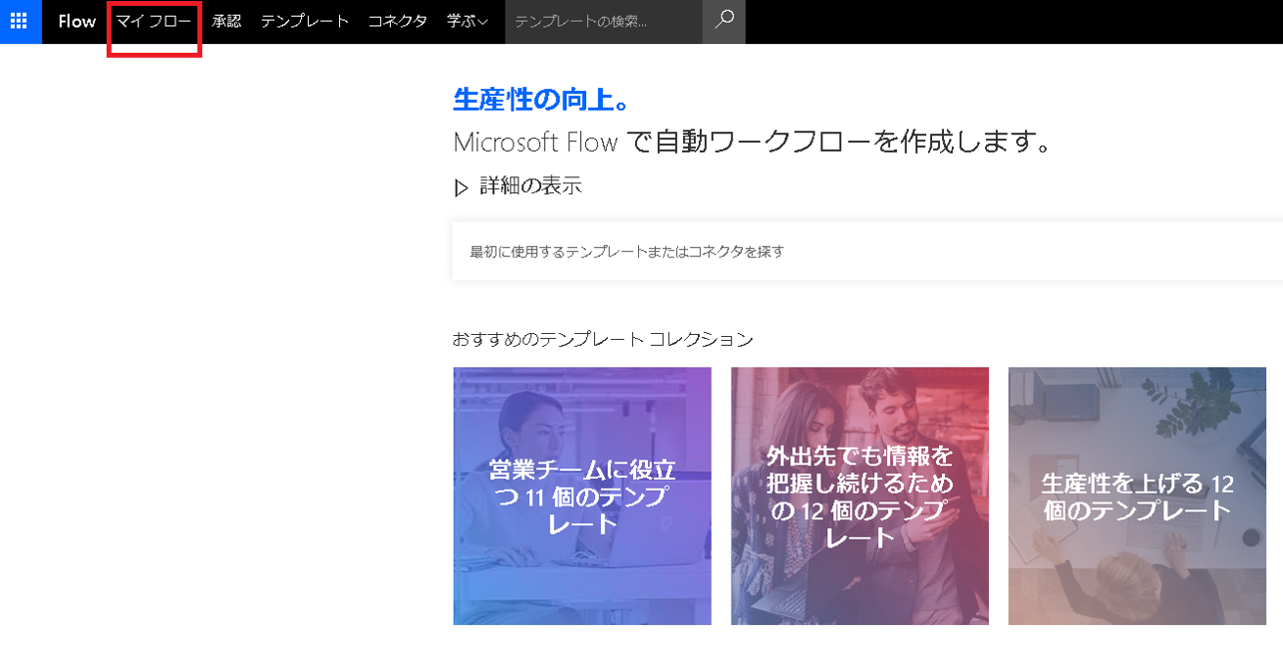Image resolution: width=1283 pixels, height=669 pixels.
Task: Expand the 学ぶ dropdown menu
Action: coord(468,21)
